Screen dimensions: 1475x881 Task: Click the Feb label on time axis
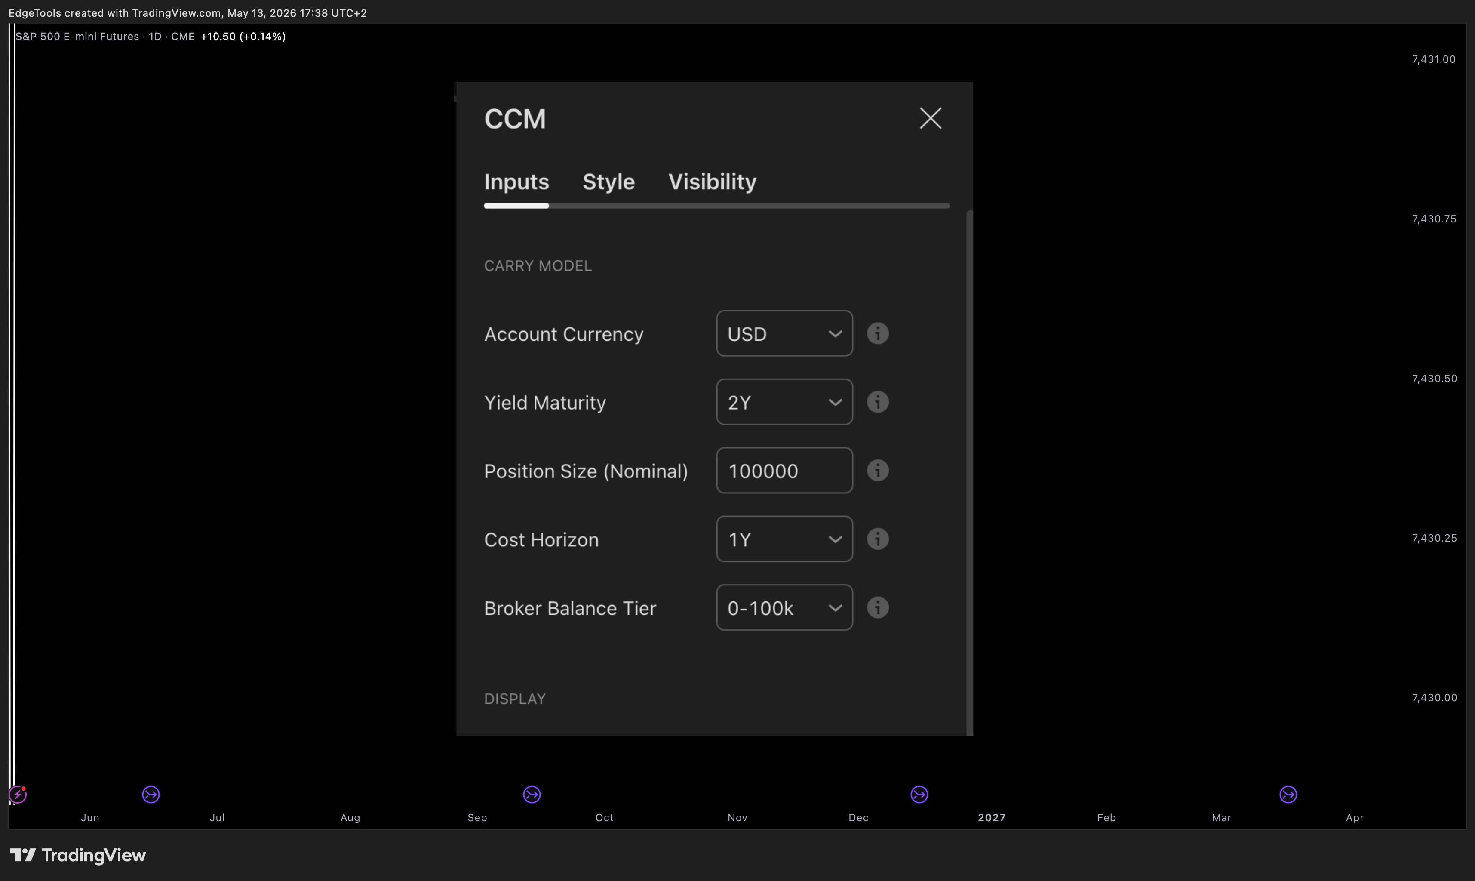pos(1106,817)
